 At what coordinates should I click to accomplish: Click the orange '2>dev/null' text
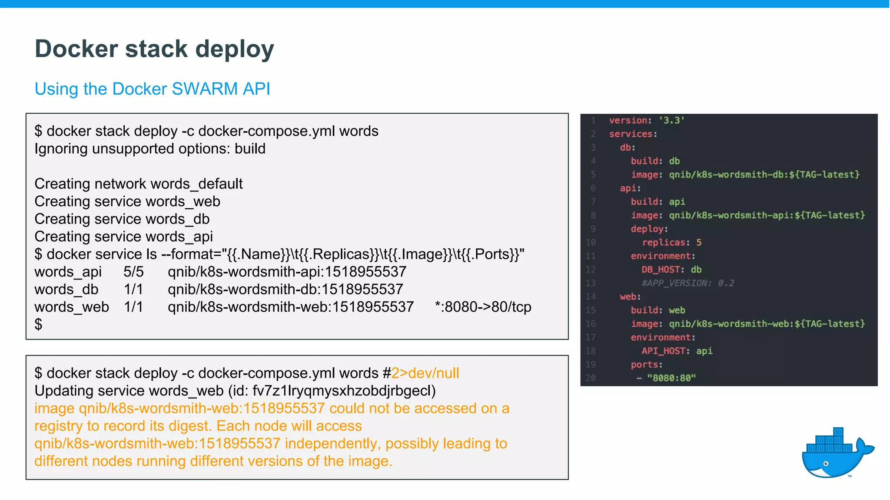click(425, 373)
